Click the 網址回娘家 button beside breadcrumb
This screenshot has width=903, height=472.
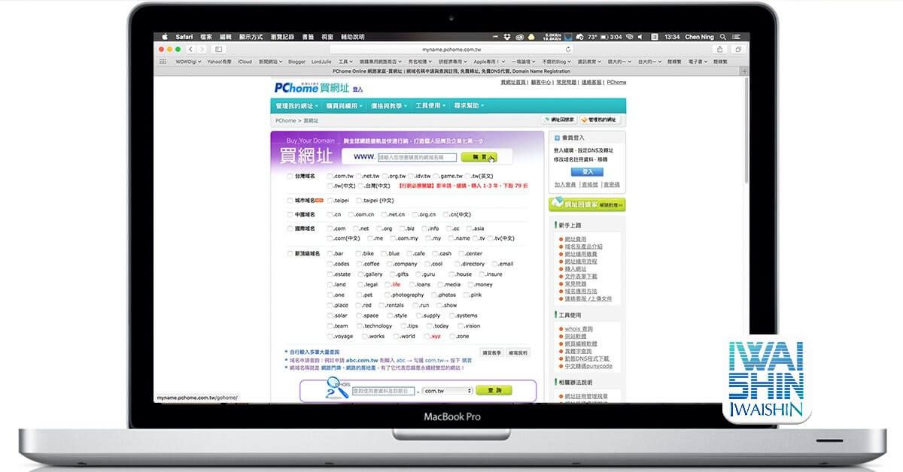(558, 120)
